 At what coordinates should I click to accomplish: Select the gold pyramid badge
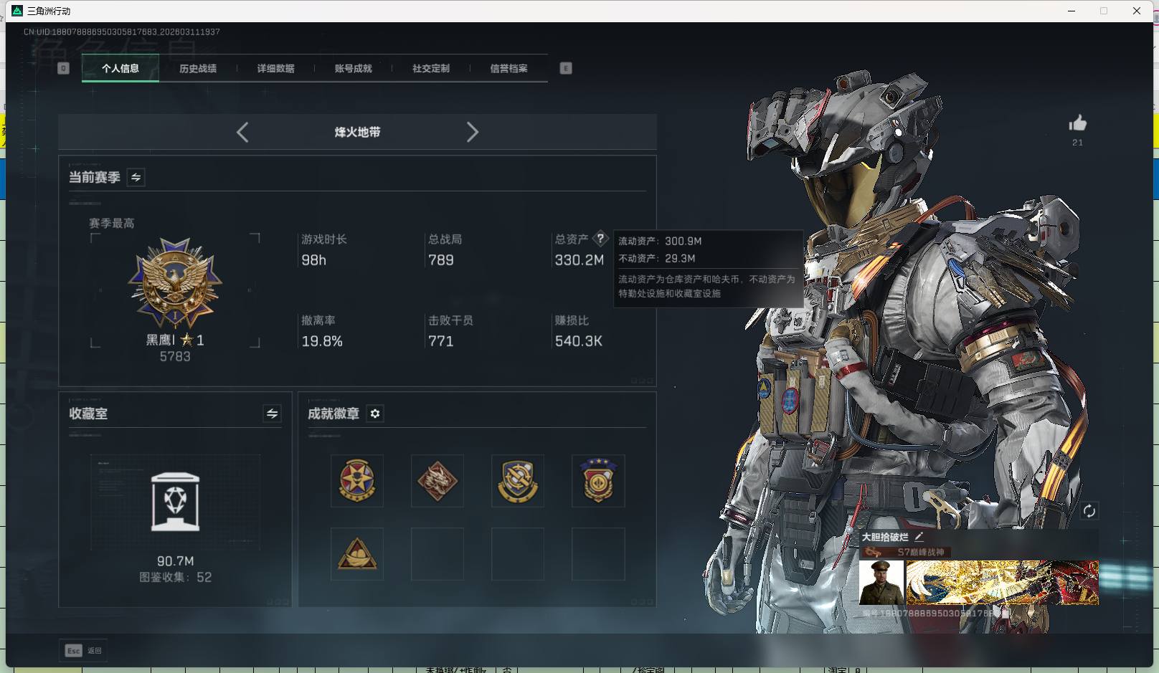(356, 554)
